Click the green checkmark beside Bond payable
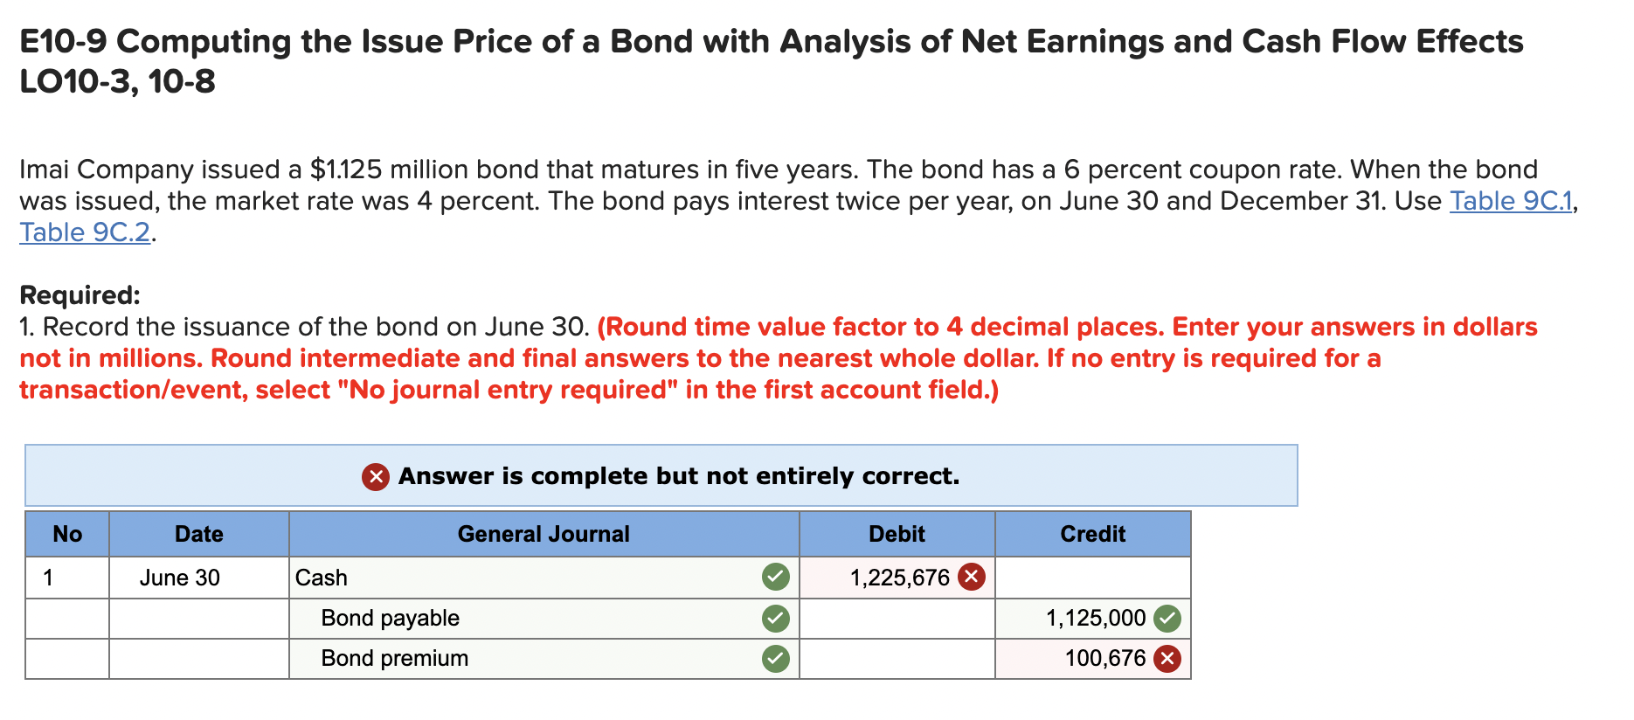Image resolution: width=1634 pixels, height=720 pixels. (x=774, y=618)
